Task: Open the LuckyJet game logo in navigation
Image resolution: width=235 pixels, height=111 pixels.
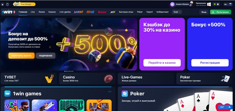Action: 78,12
